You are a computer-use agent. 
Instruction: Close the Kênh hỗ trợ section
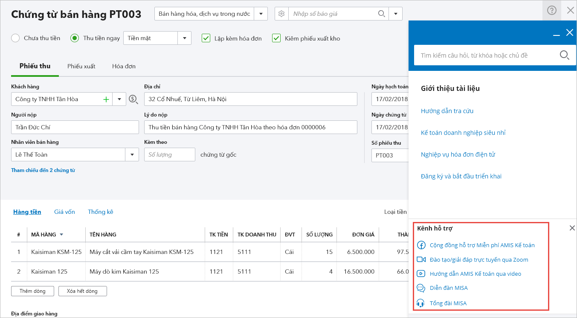pos(572,228)
